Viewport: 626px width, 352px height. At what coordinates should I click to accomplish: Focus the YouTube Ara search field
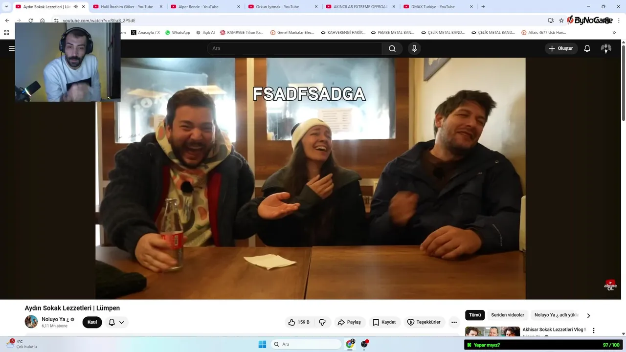[295, 48]
